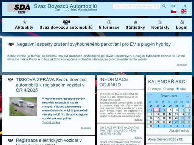Image resolution: width=194 pixels, height=145 pixels.
Task: Go to next month in calendar
Action: (x=188, y=96)
